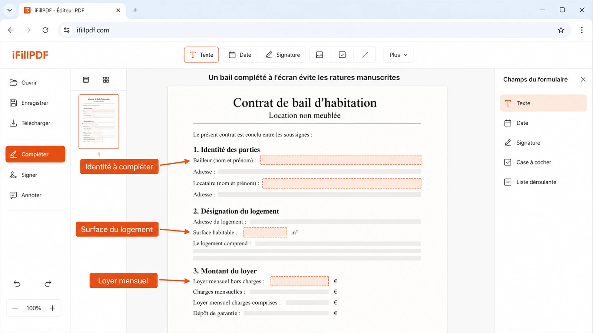
Task: Switch to Signer mode
Action: (23, 175)
